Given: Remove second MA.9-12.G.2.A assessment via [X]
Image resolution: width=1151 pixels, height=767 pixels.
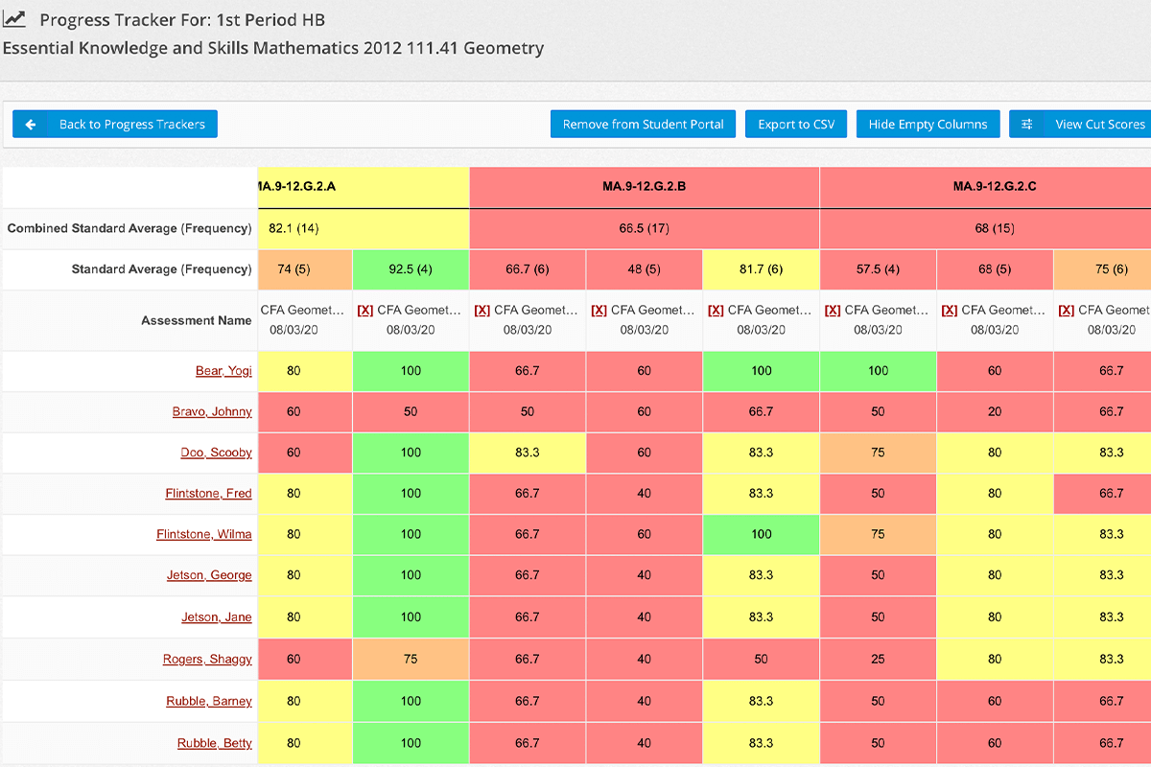Looking at the screenshot, I should [365, 311].
